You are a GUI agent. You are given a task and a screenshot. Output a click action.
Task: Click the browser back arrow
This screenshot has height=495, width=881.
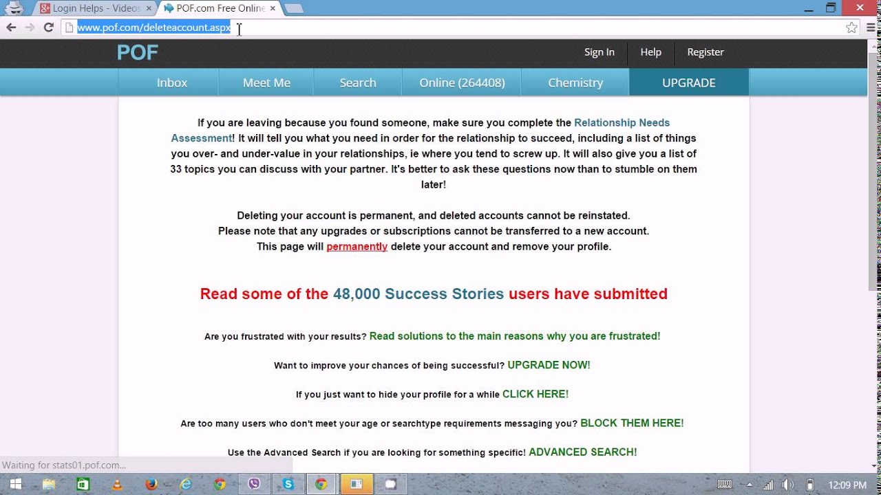coord(11,27)
